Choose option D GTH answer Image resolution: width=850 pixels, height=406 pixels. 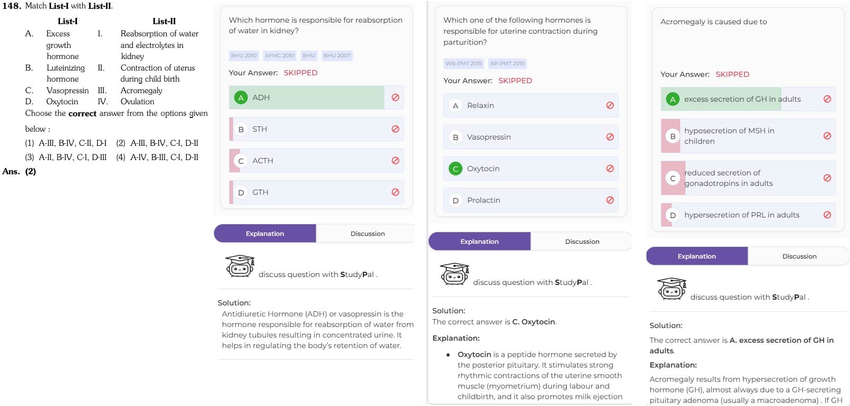(x=316, y=192)
